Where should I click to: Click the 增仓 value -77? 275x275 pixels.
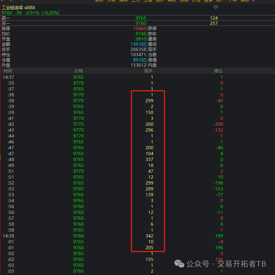pyautogui.click(x=219, y=195)
